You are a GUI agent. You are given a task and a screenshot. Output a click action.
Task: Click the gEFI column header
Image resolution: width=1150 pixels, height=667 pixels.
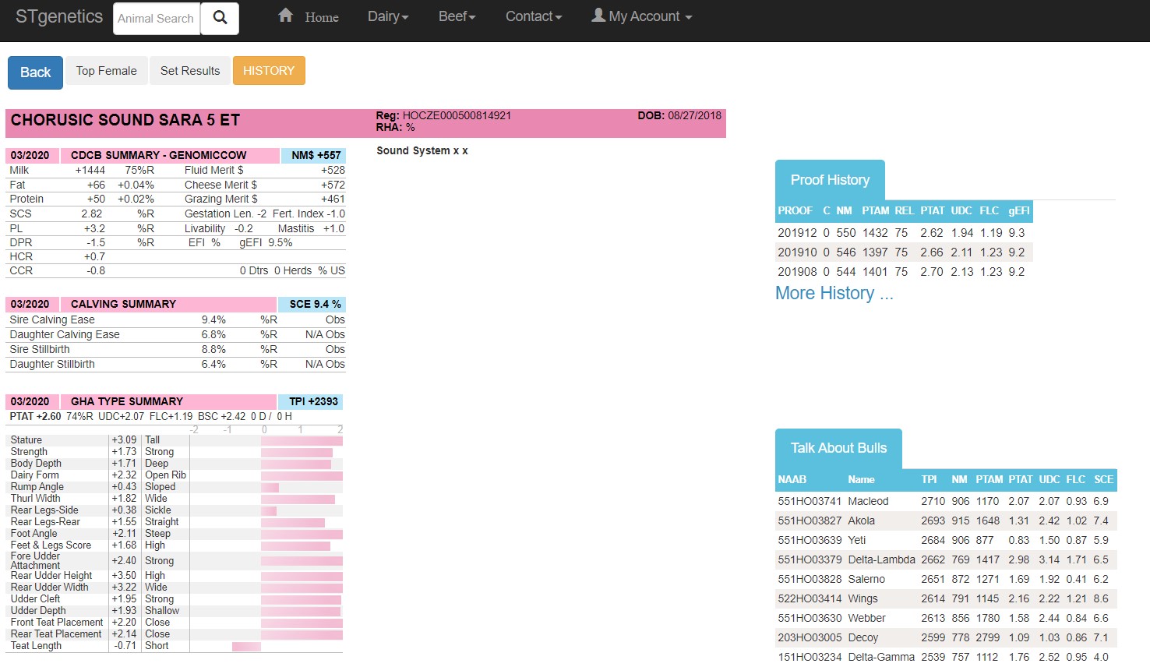click(x=1018, y=210)
